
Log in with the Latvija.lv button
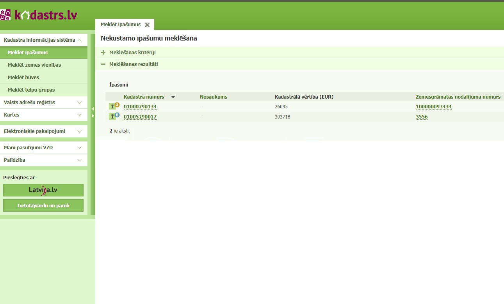click(x=43, y=190)
